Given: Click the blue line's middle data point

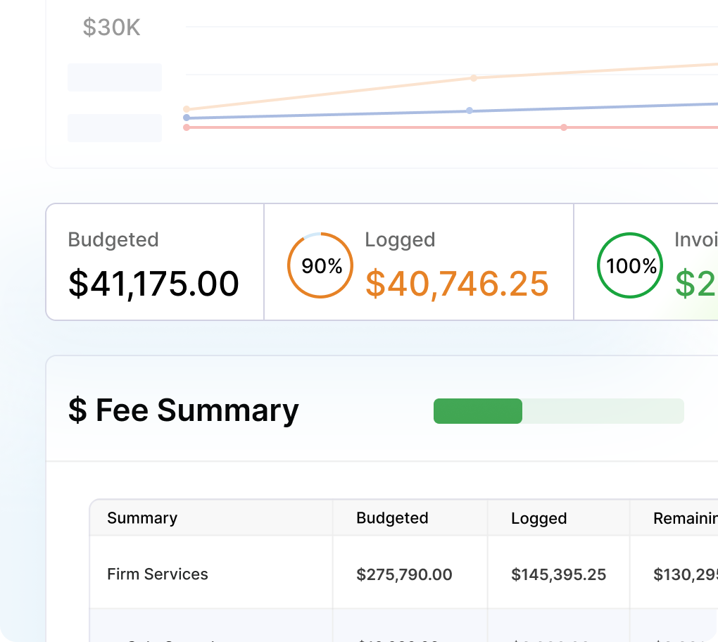Looking at the screenshot, I should tap(470, 111).
